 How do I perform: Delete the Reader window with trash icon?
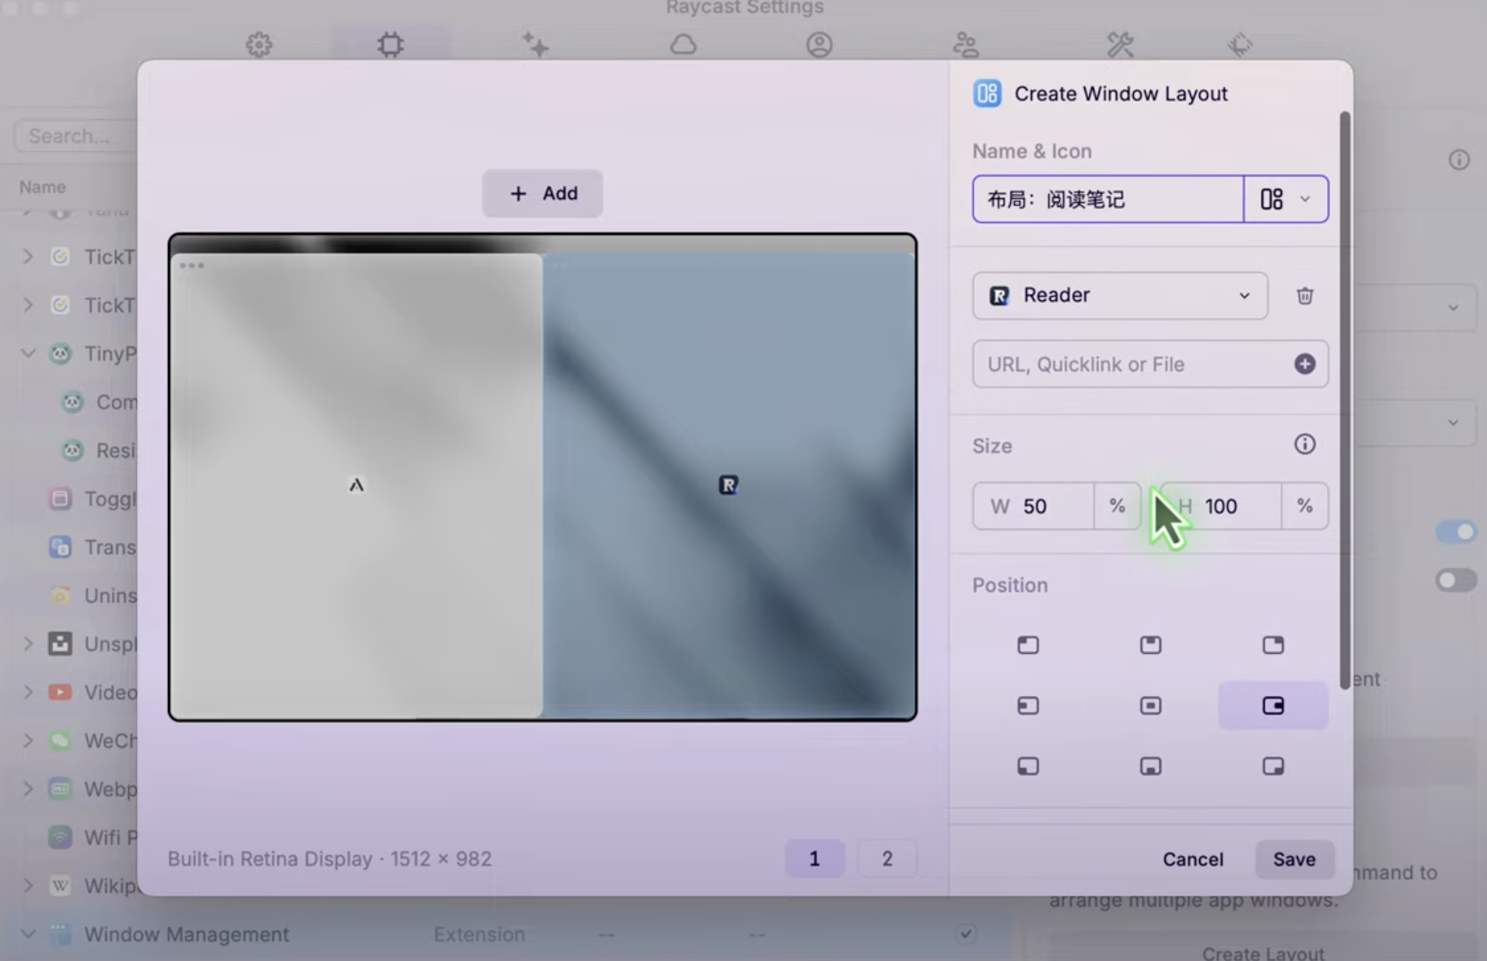pos(1304,296)
